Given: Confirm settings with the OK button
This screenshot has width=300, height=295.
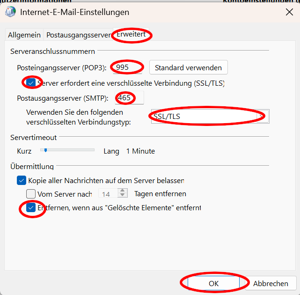Looking at the screenshot, I should coord(213,283).
